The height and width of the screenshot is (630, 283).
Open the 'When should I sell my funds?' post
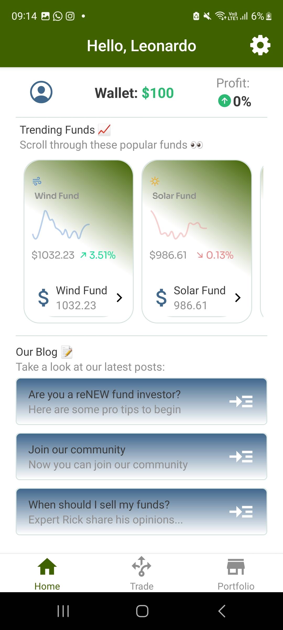click(141, 512)
